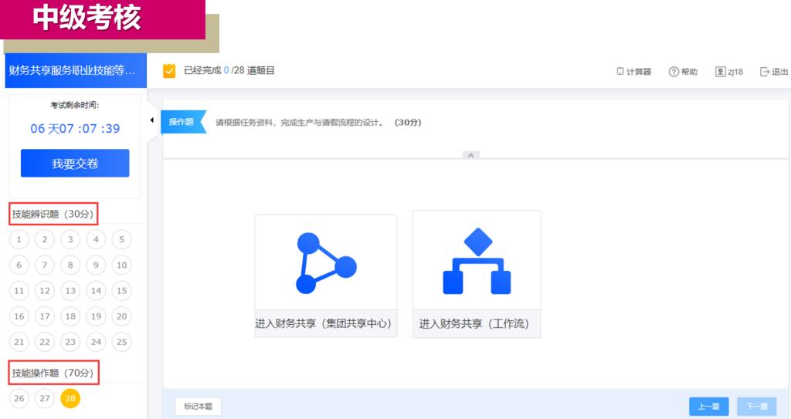Go to previous question (上一题)
Image resolution: width=791 pixels, height=419 pixels.
(708, 406)
